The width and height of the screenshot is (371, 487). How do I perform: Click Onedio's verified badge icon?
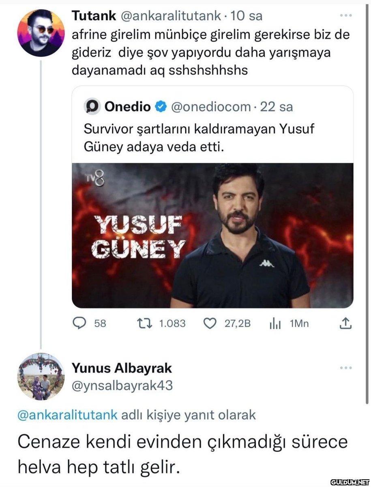click(161, 107)
